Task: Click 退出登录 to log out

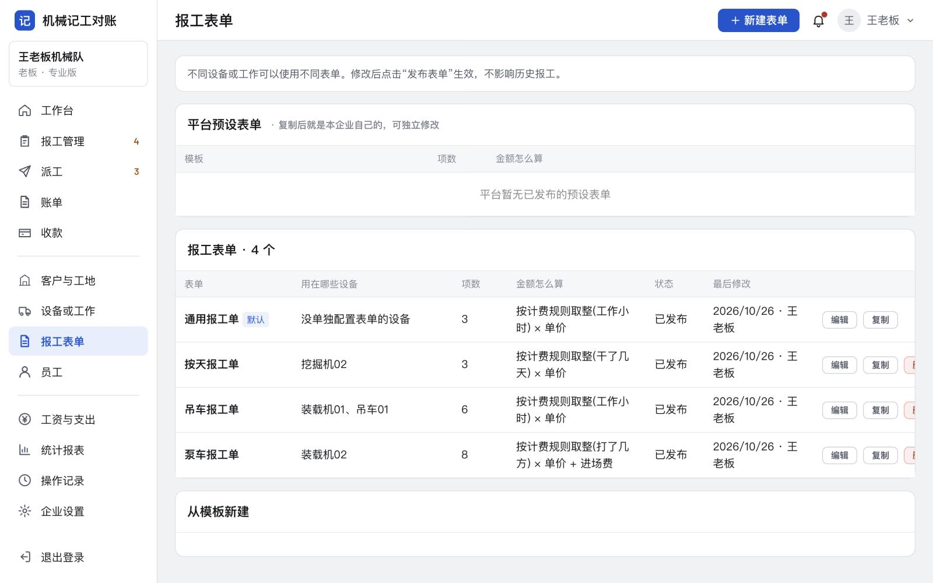Action: point(78,557)
